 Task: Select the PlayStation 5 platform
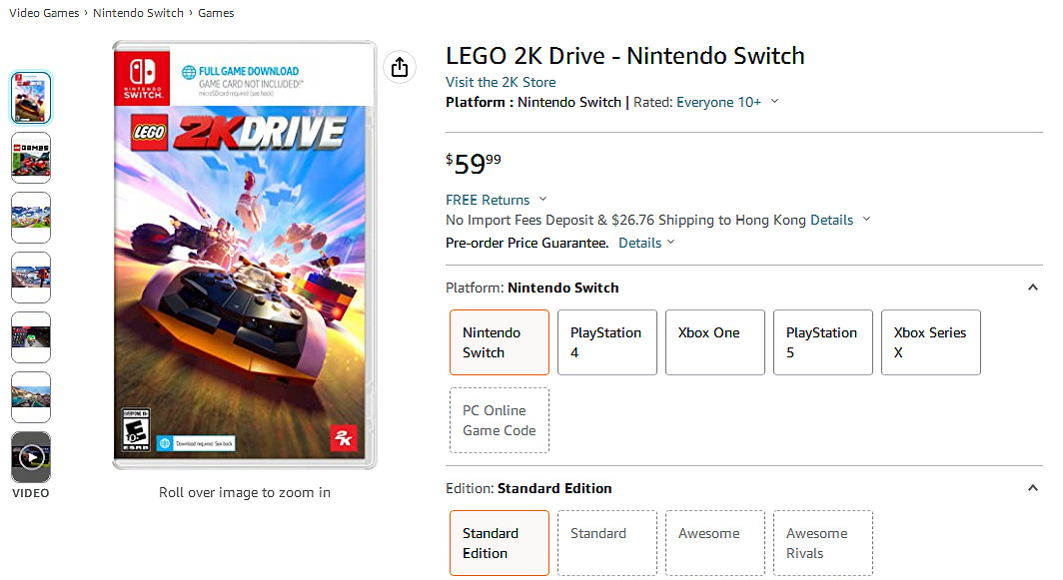coord(822,342)
